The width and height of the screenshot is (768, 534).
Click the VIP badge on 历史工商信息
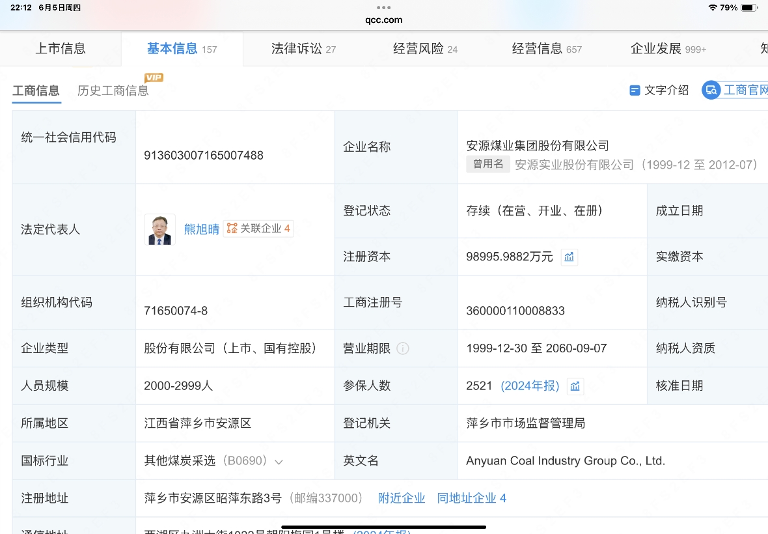pyautogui.click(x=154, y=77)
